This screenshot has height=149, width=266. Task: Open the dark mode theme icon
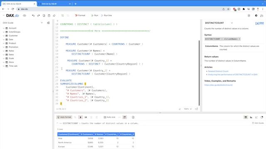[x=256, y=16]
